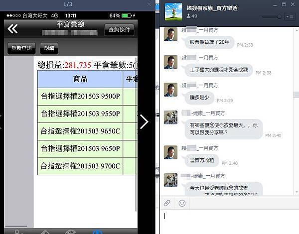Open the 明細 details tab
This screenshot has height=234, width=299.
click(49, 48)
